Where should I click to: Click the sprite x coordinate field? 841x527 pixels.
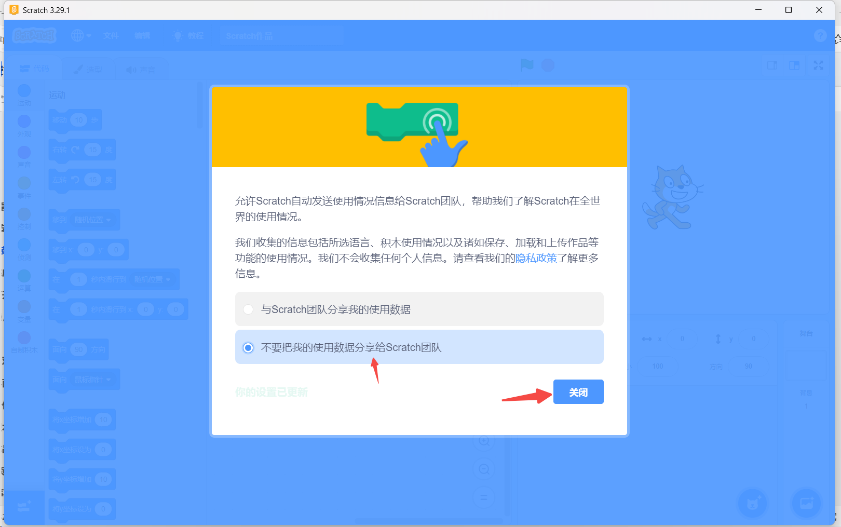tap(682, 339)
